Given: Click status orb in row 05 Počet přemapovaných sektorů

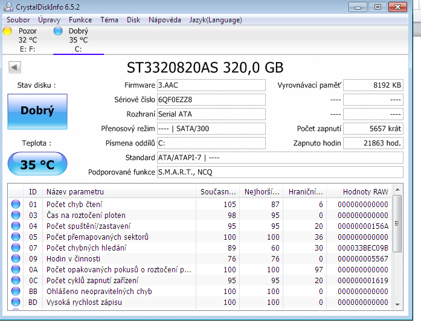Looking at the screenshot, I should click(16, 237).
